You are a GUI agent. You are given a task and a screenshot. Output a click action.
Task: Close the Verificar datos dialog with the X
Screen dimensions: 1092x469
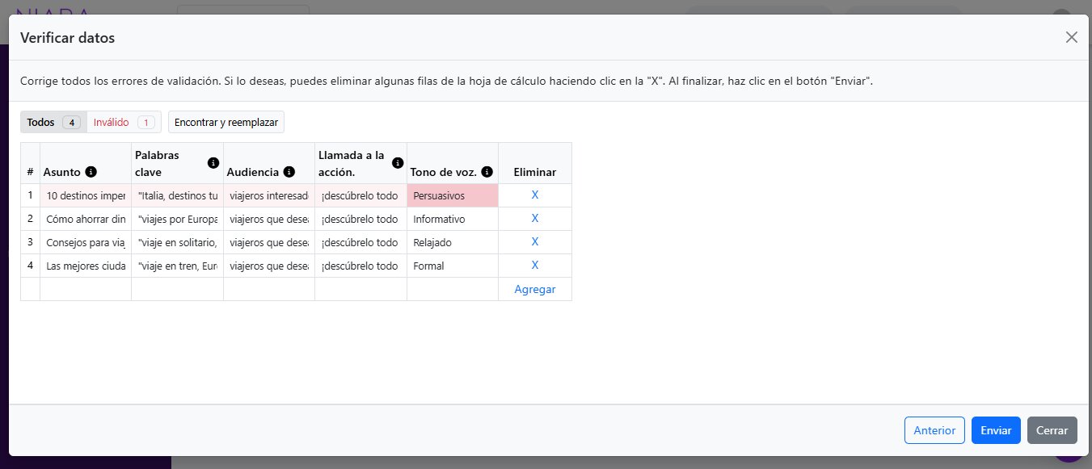point(1072,37)
